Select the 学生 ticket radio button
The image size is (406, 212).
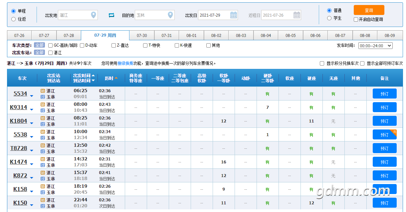coord(329,18)
